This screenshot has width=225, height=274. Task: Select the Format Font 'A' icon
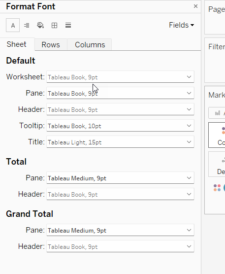[x=13, y=25]
